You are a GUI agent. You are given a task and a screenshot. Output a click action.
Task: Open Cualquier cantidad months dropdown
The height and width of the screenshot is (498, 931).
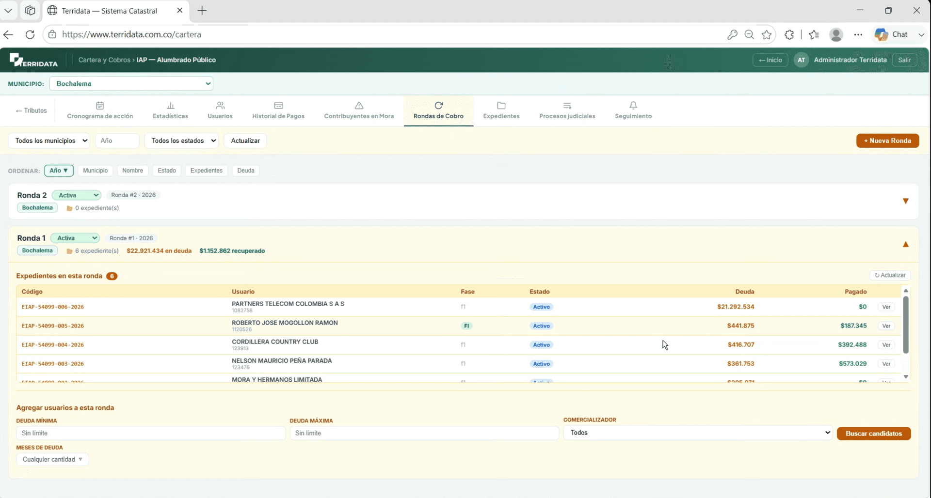tap(52, 459)
